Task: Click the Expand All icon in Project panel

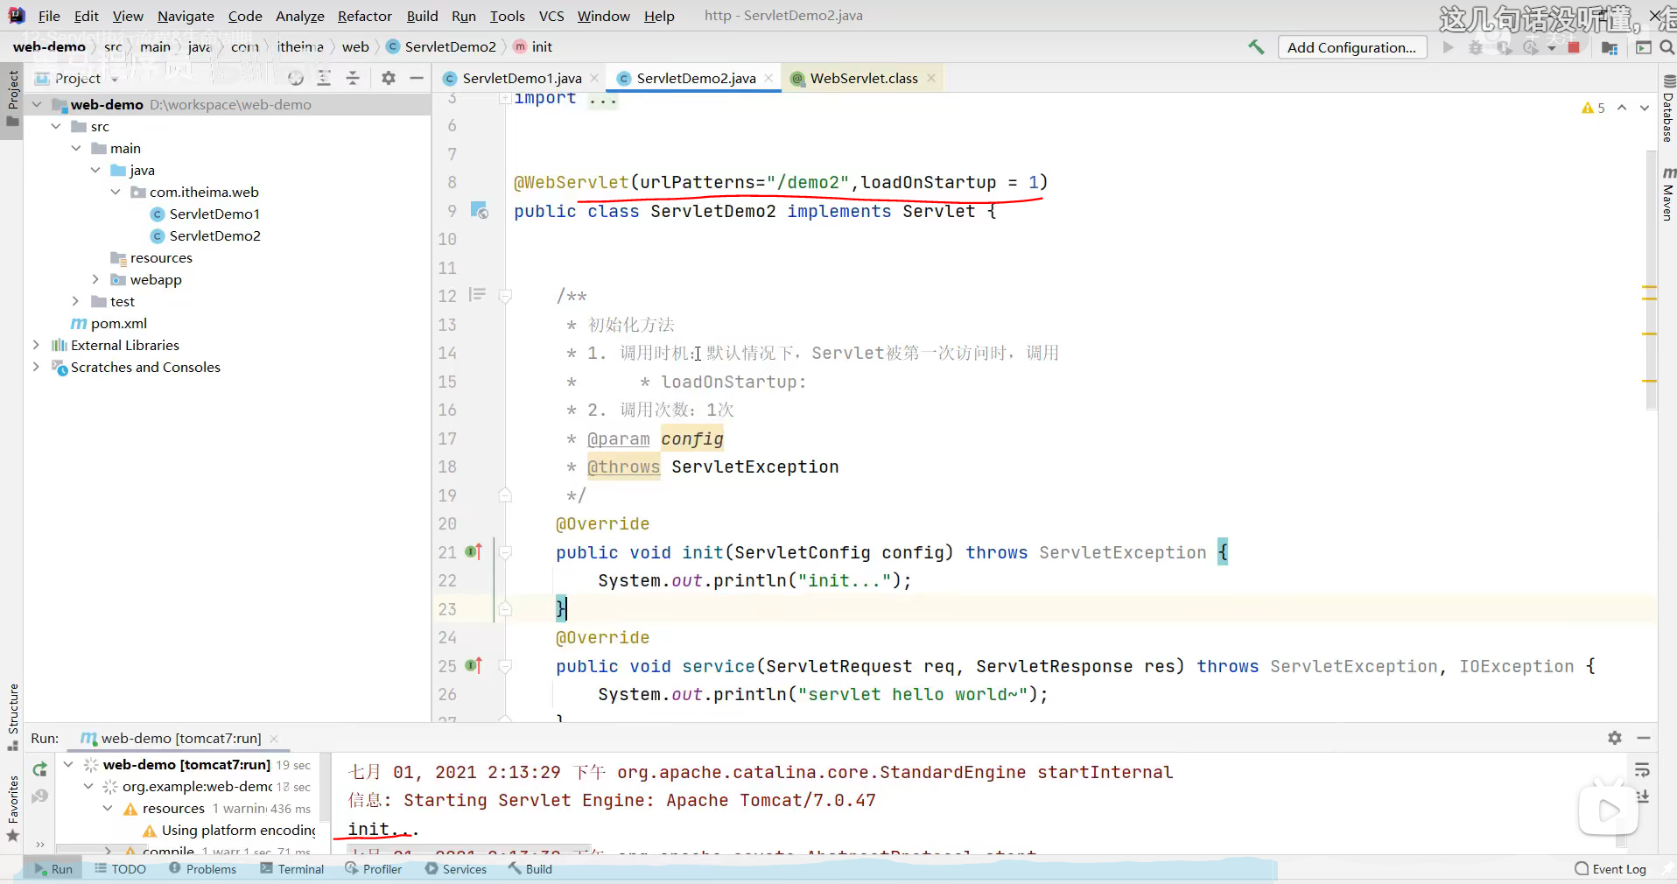Action: tap(324, 79)
